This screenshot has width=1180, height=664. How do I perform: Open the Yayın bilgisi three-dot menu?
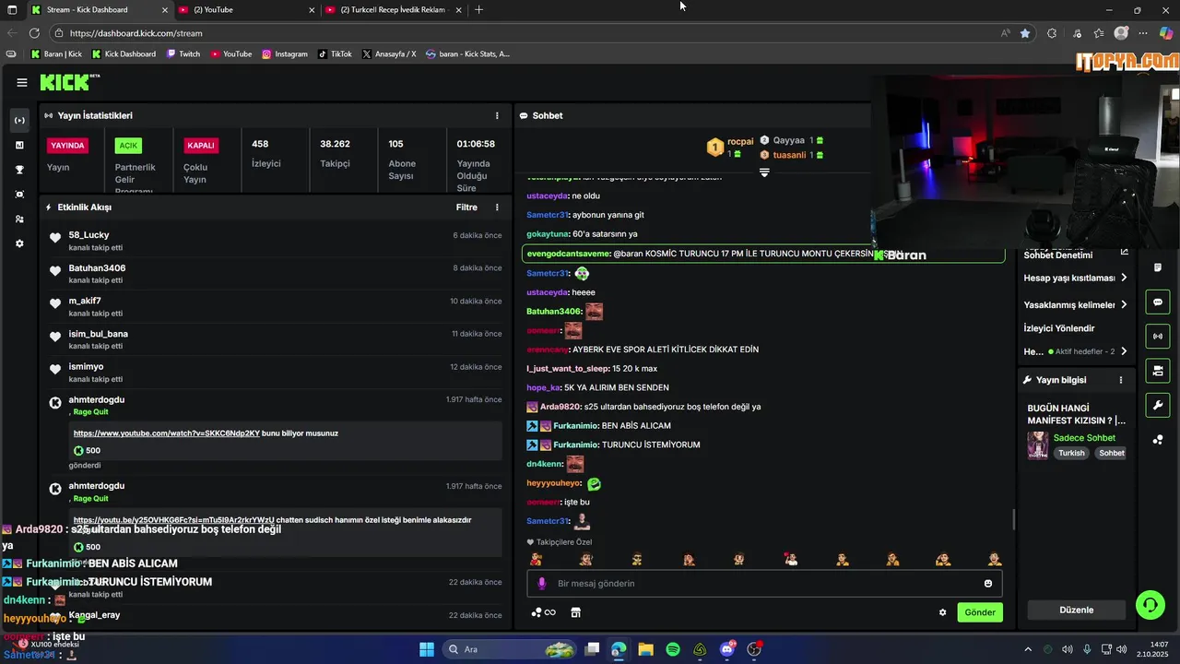pyautogui.click(x=1121, y=380)
